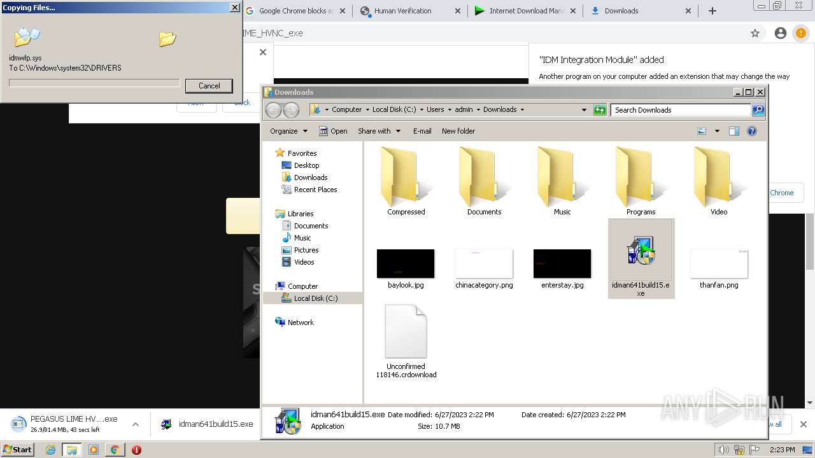The height and width of the screenshot is (458, 815).
Task: Click Chrome update alert icon
Action: (800, 33)
